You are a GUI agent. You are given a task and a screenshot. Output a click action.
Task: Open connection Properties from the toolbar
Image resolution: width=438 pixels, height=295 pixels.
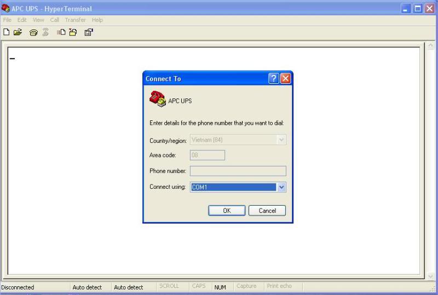[88, 32]
